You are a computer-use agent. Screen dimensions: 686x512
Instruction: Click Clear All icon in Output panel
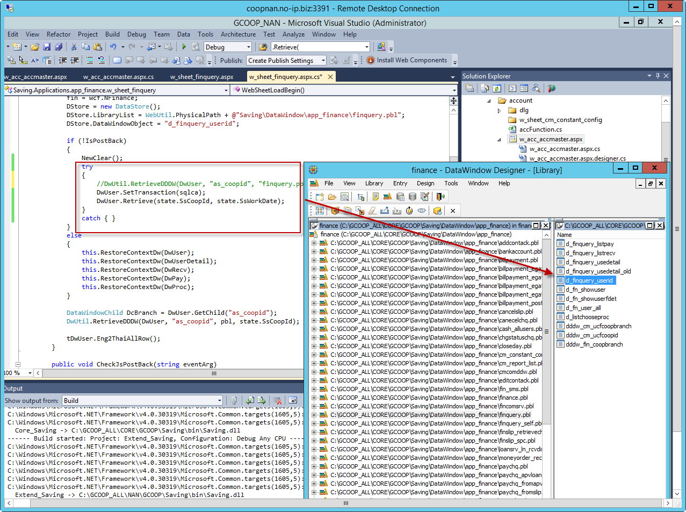pyautogui.click(x=278, y=400)
